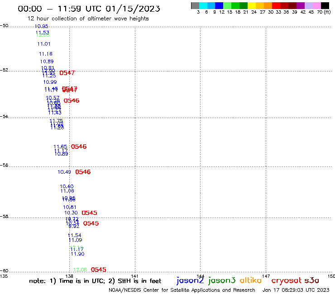Click the latitude axis label -60
Image resolution: width=335 pixels, height=294 pixels.
pyautogui.click(x=4, y=271)
